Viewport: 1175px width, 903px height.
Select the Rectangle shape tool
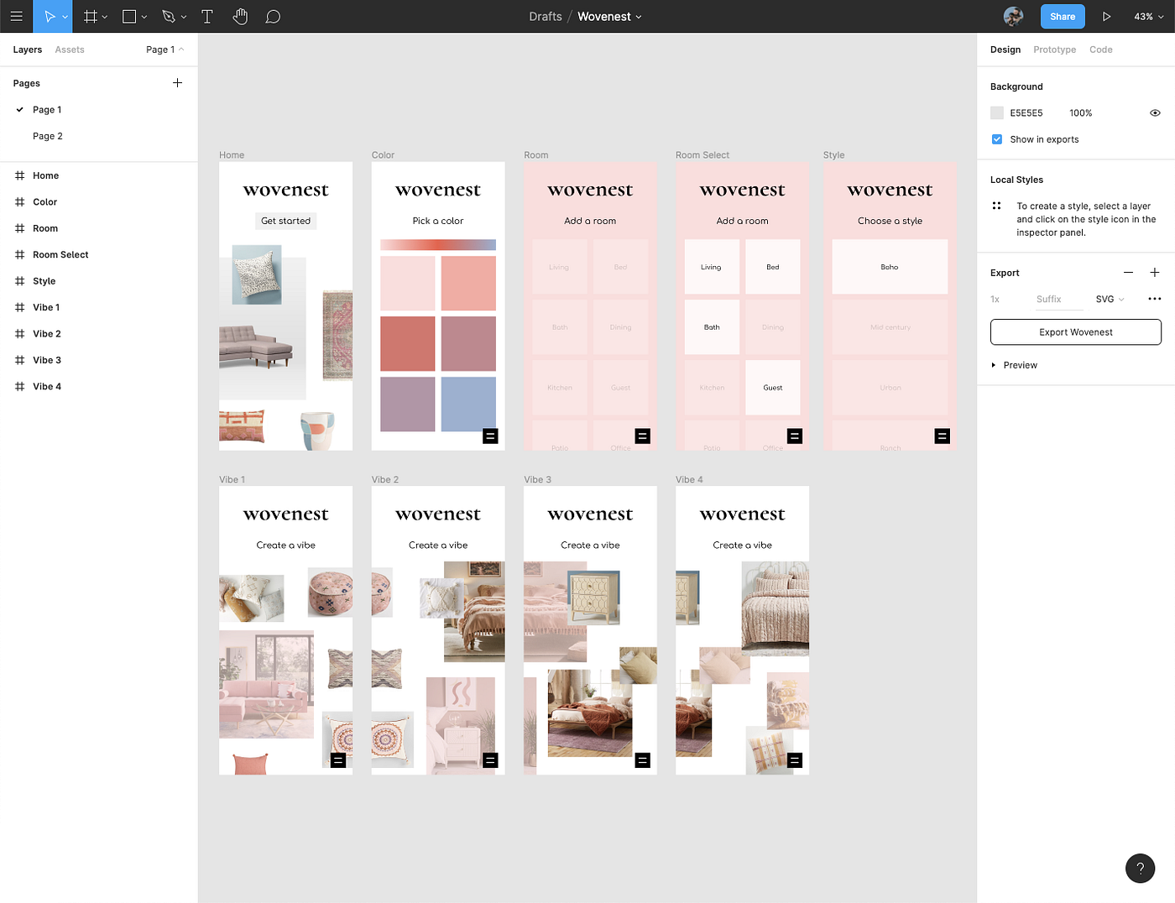(x=129, y=16)
